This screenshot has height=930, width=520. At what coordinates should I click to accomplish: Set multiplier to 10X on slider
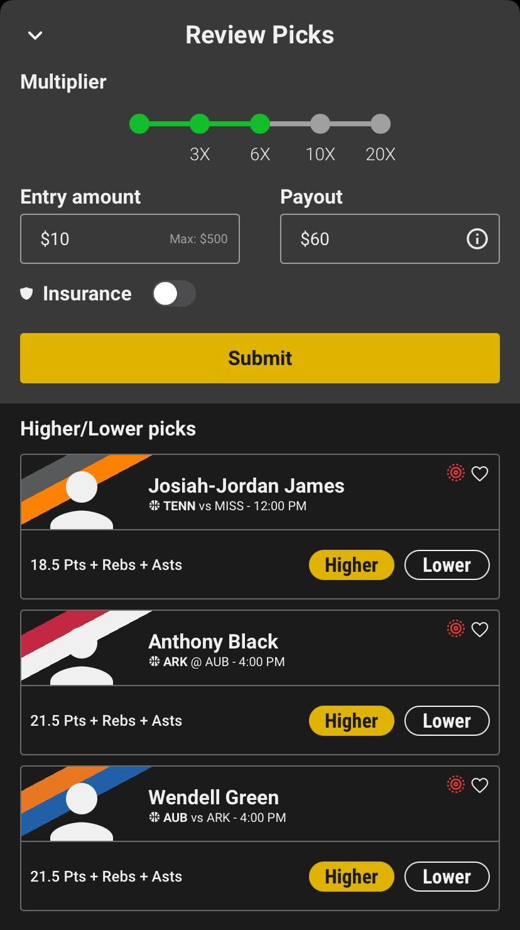[320, 124]
